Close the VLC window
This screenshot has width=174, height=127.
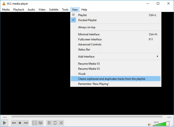[x=168, y=3]
